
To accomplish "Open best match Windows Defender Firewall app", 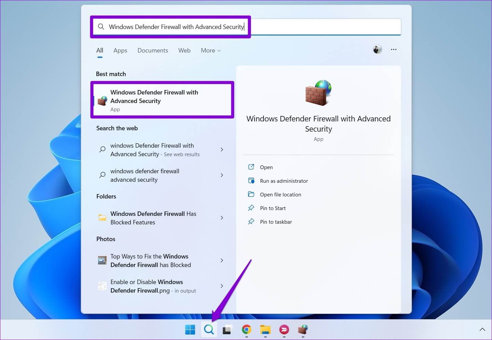I will point(162,100).
